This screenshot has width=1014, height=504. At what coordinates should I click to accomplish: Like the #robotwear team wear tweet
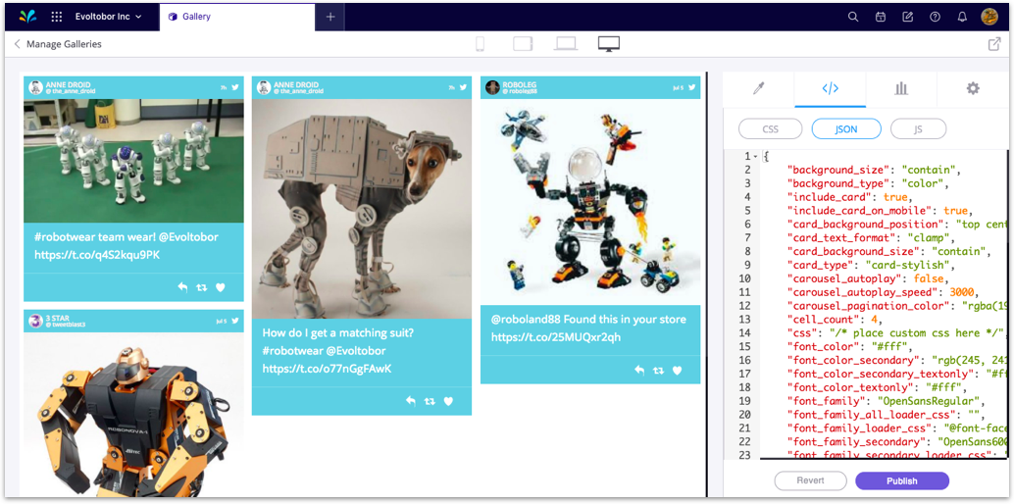220,288
